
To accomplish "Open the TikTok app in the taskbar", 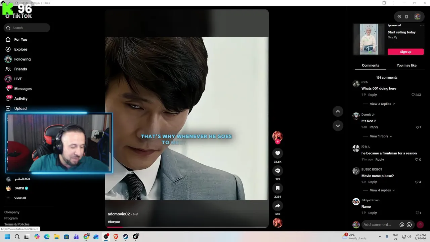I will pos(136,237).
